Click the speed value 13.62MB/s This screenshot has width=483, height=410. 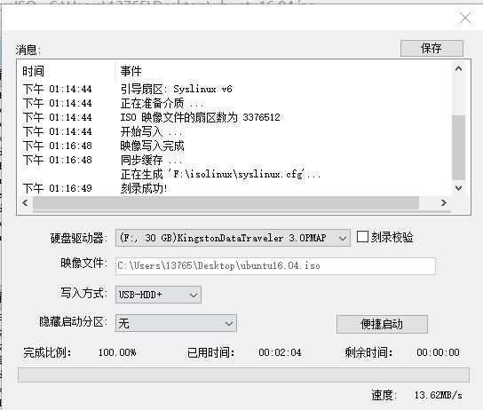(x=439, y=395)
